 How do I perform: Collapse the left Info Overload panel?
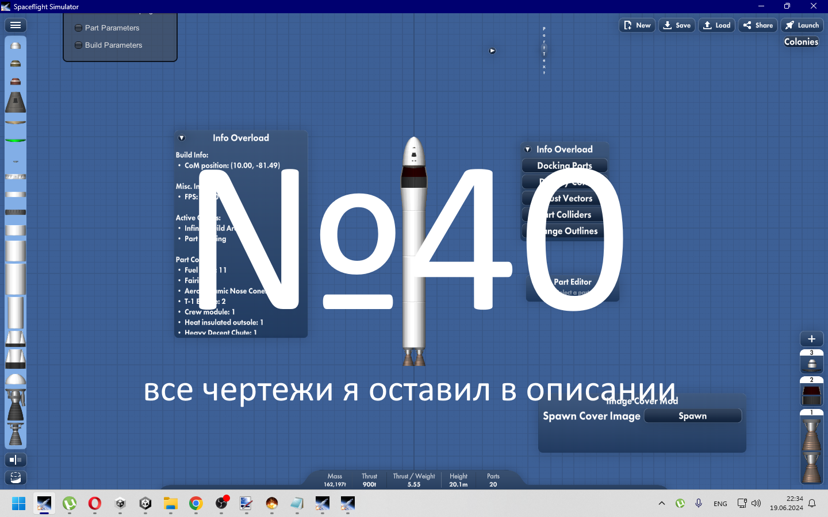pyautogui.click(x=182, y=138)
